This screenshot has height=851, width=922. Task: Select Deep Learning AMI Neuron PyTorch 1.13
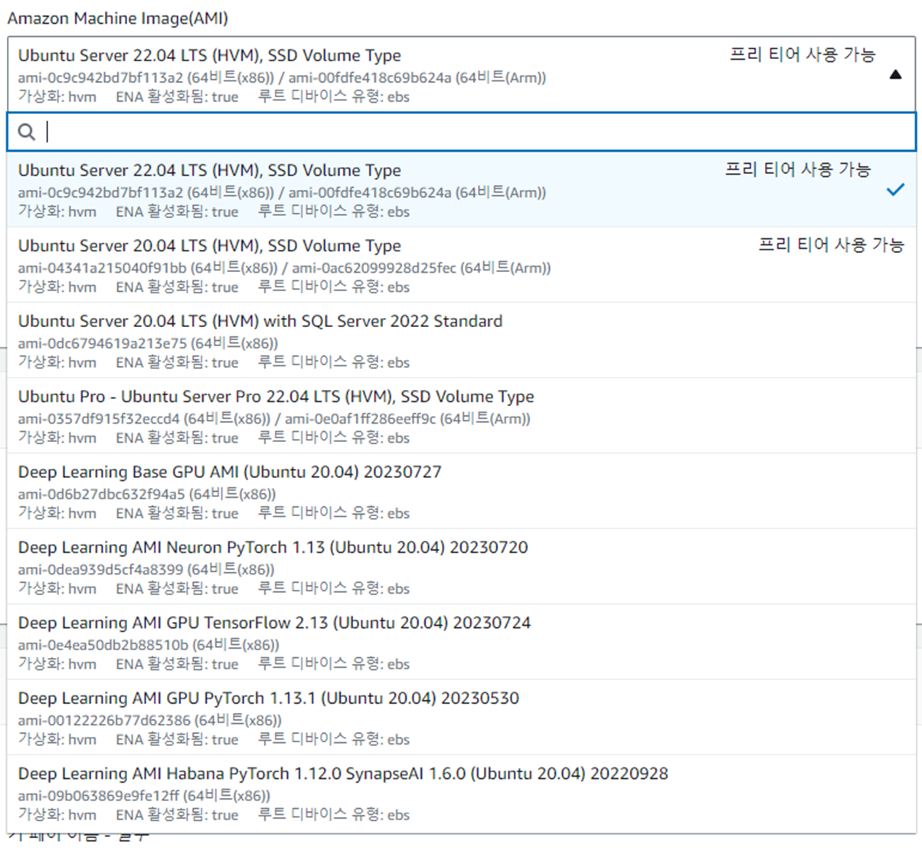pyautogui.click(x=461, y=567)
